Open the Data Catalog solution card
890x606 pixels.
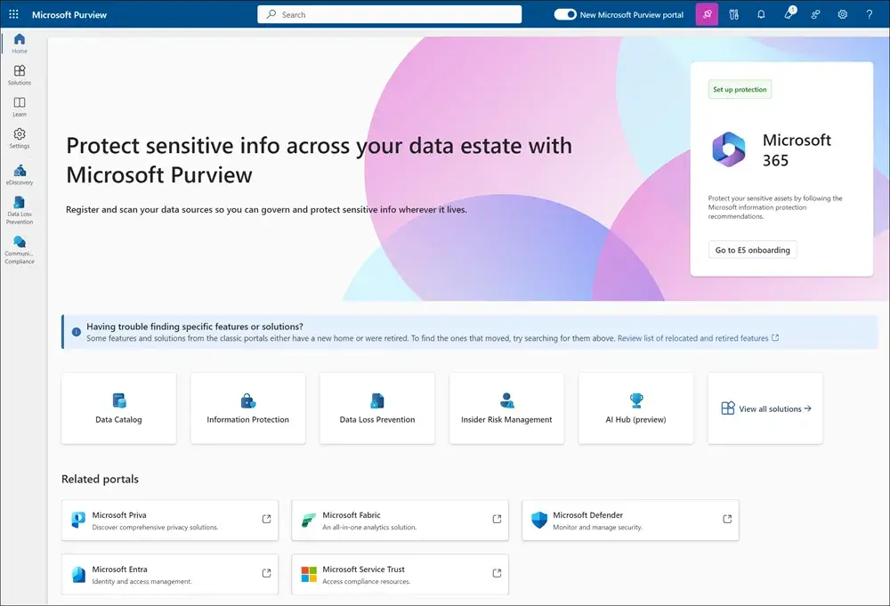(118, 408)
